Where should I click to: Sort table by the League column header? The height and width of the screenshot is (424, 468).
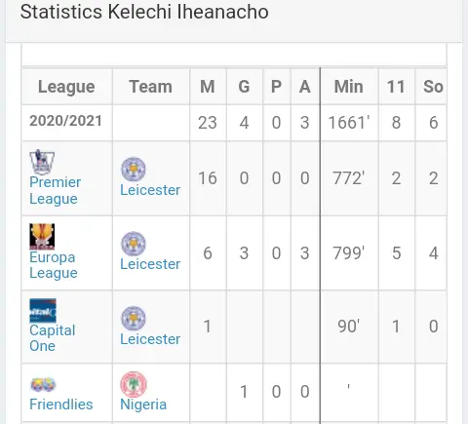pos(66,87)
